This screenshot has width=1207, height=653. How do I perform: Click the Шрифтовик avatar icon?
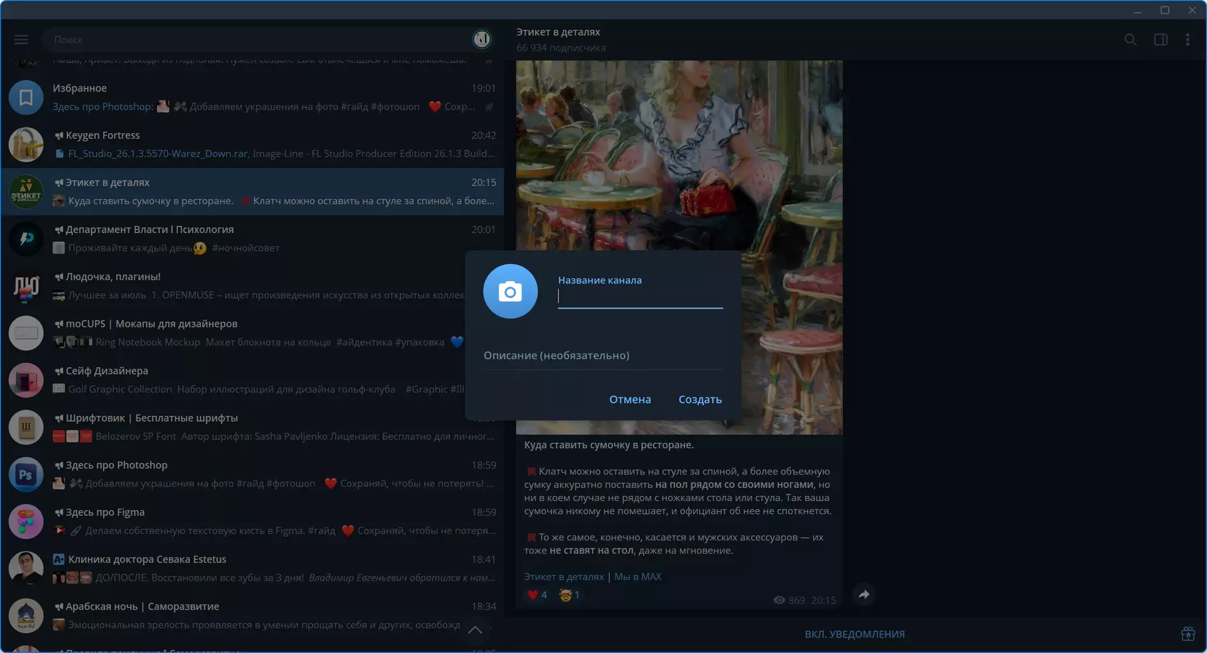[x=26, y=427]
